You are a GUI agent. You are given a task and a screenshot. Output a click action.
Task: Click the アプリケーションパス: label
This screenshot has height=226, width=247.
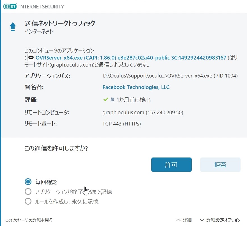[x=47, y=76]
